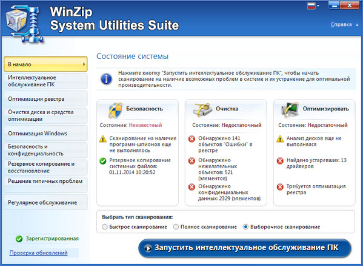The height and width of the screenshot is (266, 363).
Task: Click Найдено устаревших: 13 драйверов text
Action: point(316,163)
